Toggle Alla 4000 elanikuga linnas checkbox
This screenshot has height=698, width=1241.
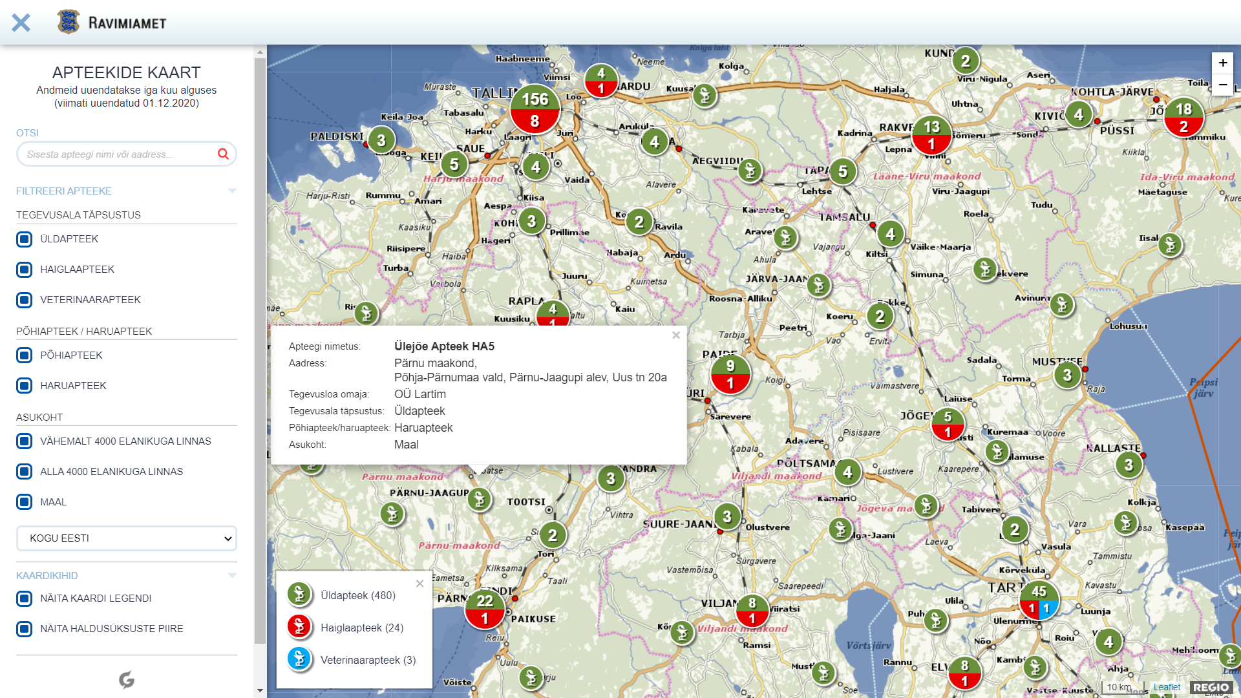(x=25, y=472)
